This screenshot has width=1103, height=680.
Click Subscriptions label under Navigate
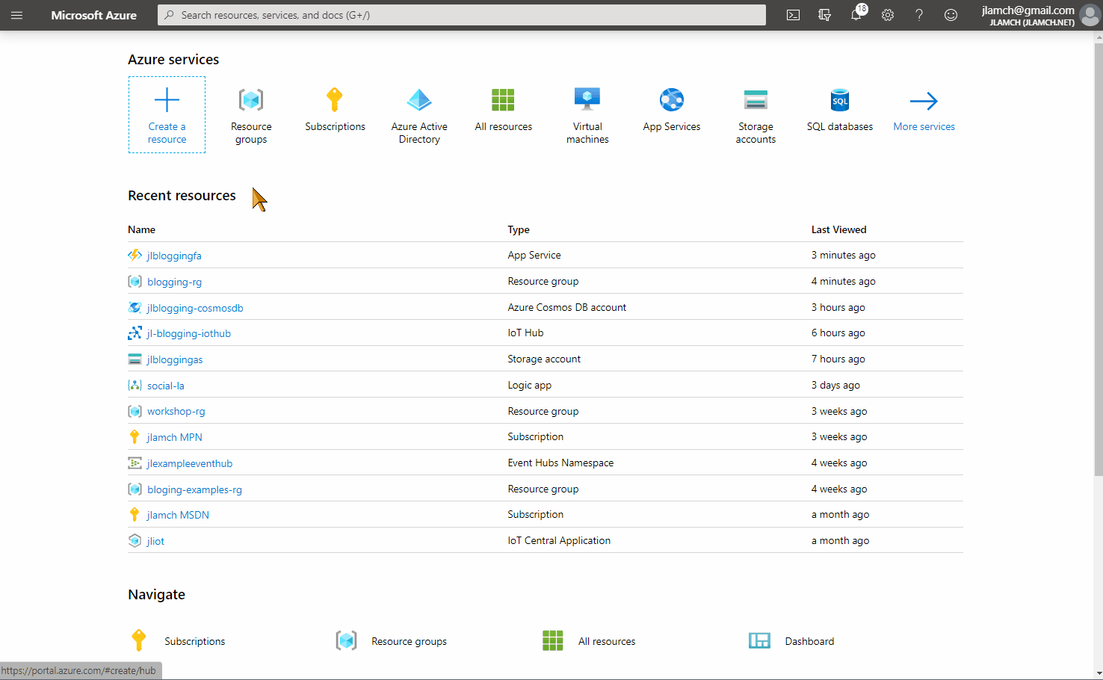pos(194,641)
